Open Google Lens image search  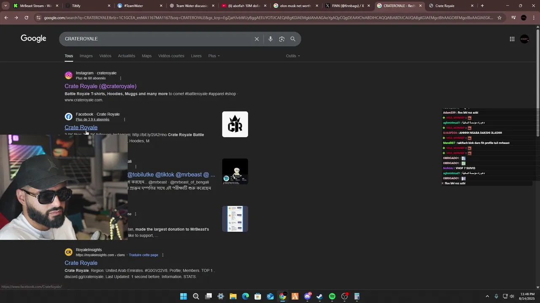tap(282, 39)
